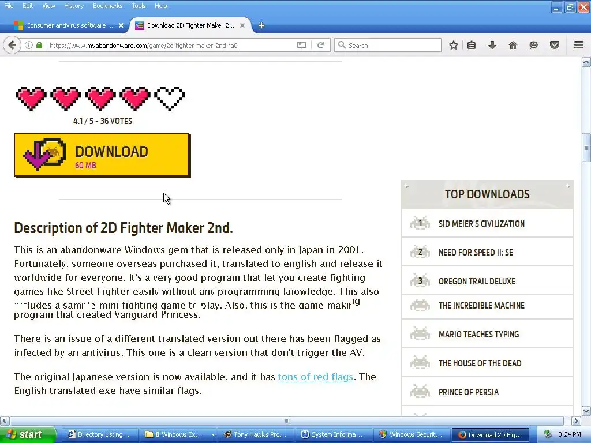Click vertical scrollbar down arrow
This screenshot has height=443, width=591.
pyautogui.click(x=586, y=411)
